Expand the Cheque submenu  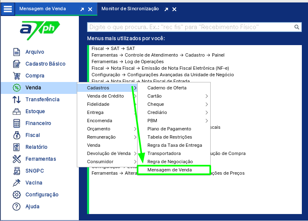pos(173,104)
